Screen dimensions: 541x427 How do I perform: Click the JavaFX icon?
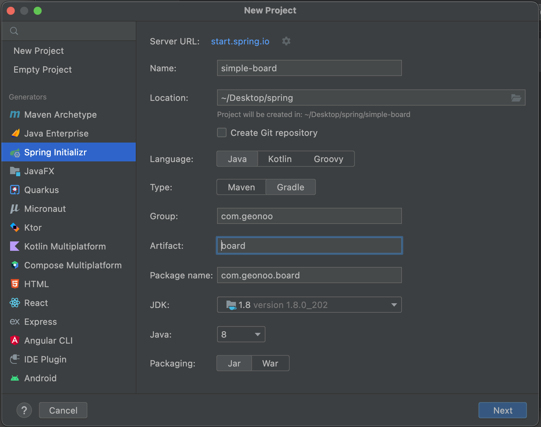15,171
